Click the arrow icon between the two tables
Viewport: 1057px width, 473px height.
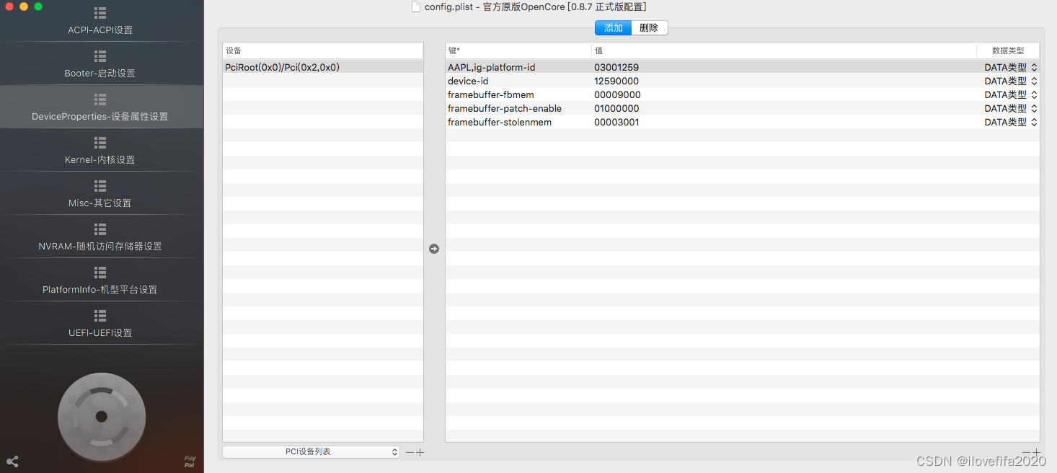click(x=434, y=249)
